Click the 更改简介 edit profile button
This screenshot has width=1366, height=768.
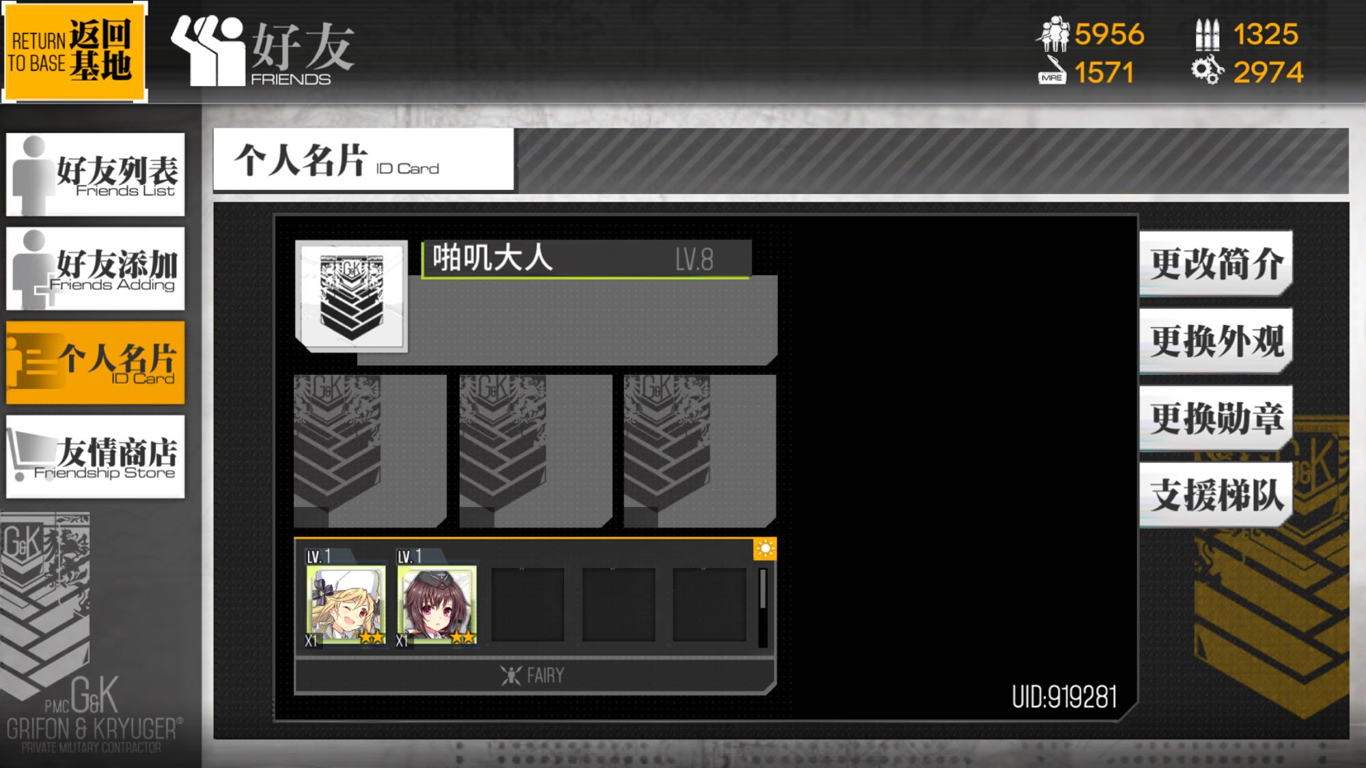pos(1216,264)
